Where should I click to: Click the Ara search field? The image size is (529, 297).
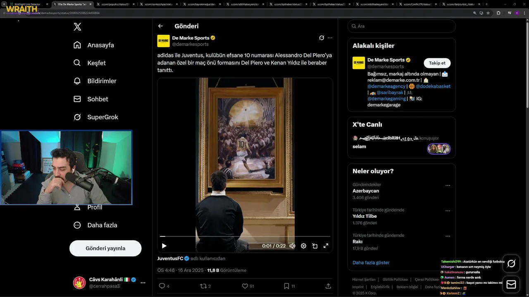[401, 26]
